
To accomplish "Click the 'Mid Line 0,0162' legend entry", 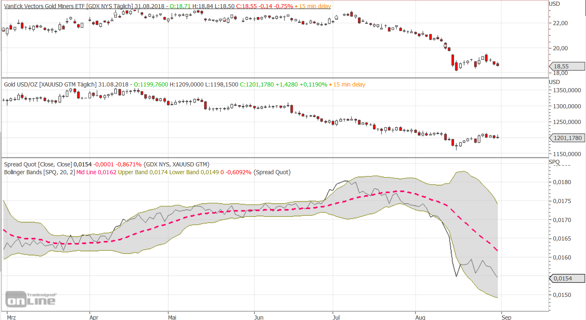I will click(97, 172).
